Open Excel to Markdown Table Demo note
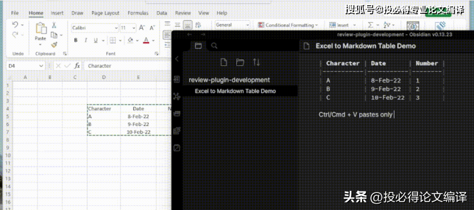474x210 pixels. pyautogui.click(x=235, y=91)
